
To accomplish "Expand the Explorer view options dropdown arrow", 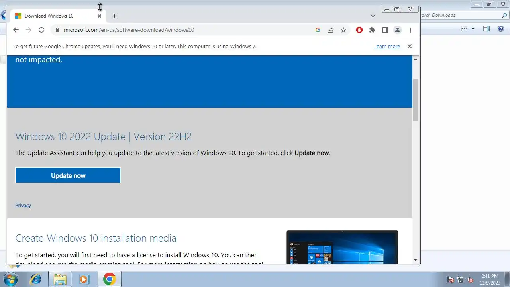I will click(x=473, y=29).
